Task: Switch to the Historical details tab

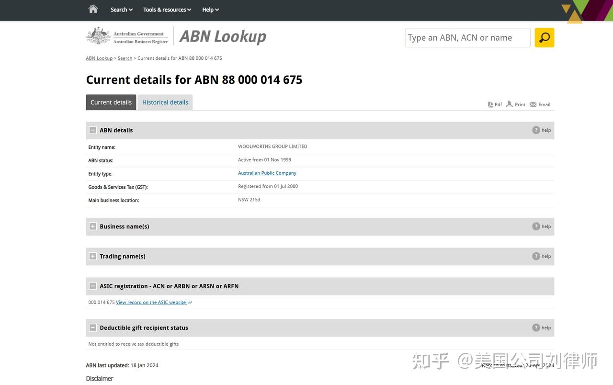Action: coord(165,102)
